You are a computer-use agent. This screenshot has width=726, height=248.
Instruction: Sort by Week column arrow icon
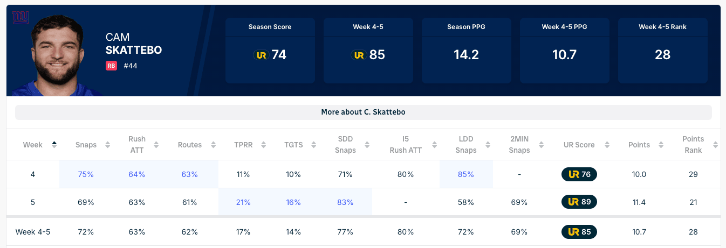click(x=54, y=144)
